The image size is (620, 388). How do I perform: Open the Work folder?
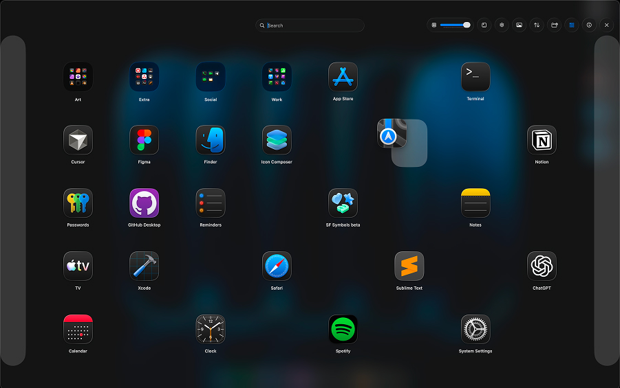point(277,77)
